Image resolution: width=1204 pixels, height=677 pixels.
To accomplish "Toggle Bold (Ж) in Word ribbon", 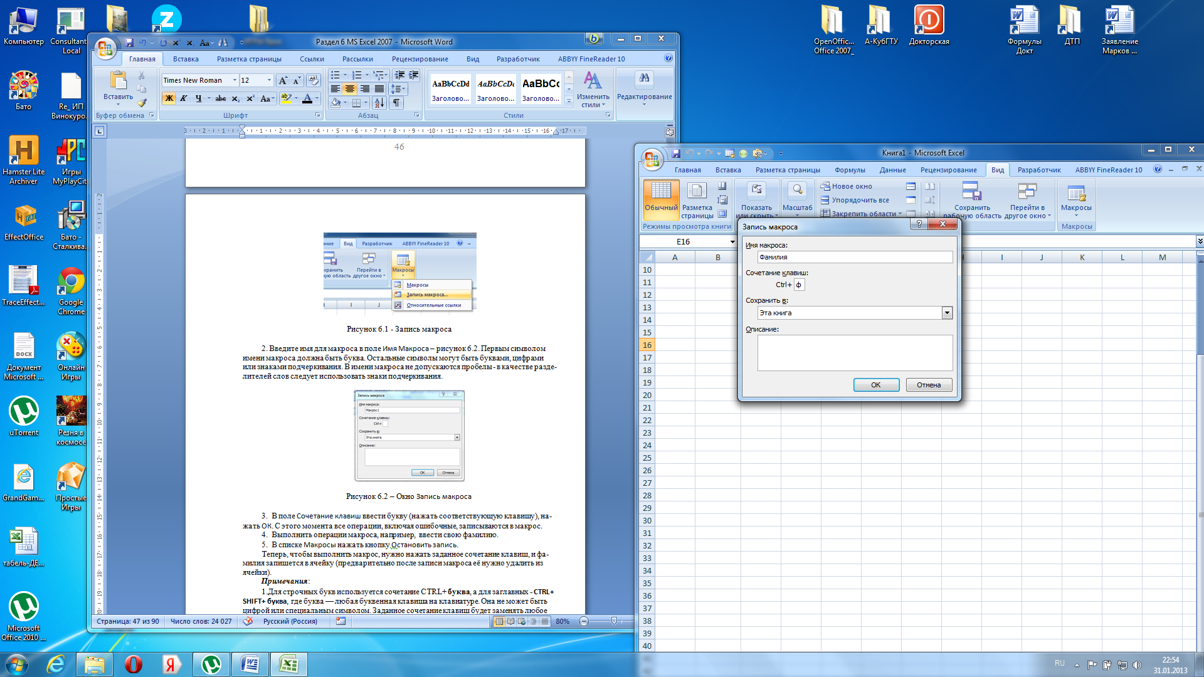I will pyautogui.click(x=169, y=98).
